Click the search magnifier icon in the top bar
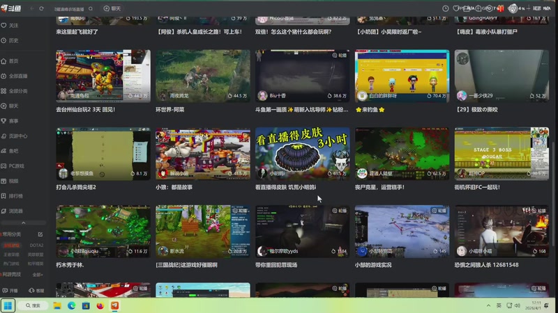 point(91,8)
